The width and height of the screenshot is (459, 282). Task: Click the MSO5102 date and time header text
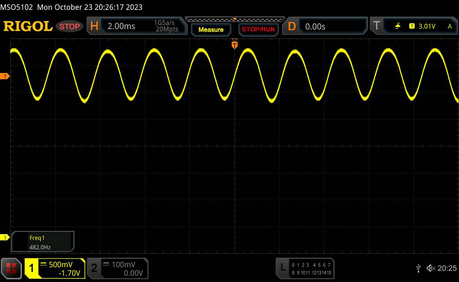point(71,7)
